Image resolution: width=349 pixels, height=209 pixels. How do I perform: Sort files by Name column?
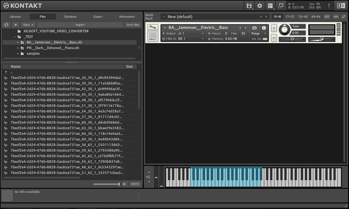tap(66, 66)
